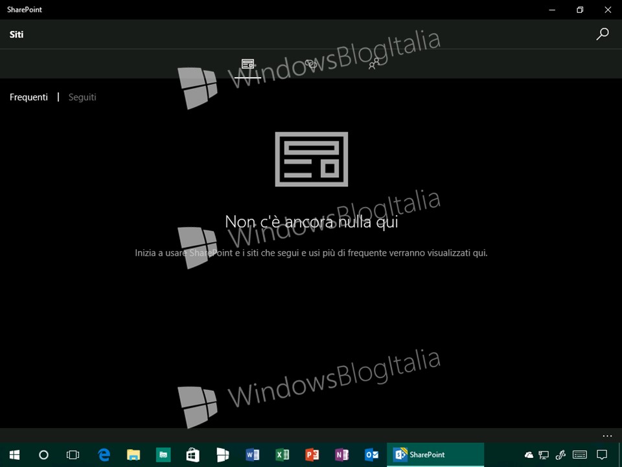Open the three-dots more options menu
The height and width of the screenshot is (467, 622).
(x=607, y=436)
